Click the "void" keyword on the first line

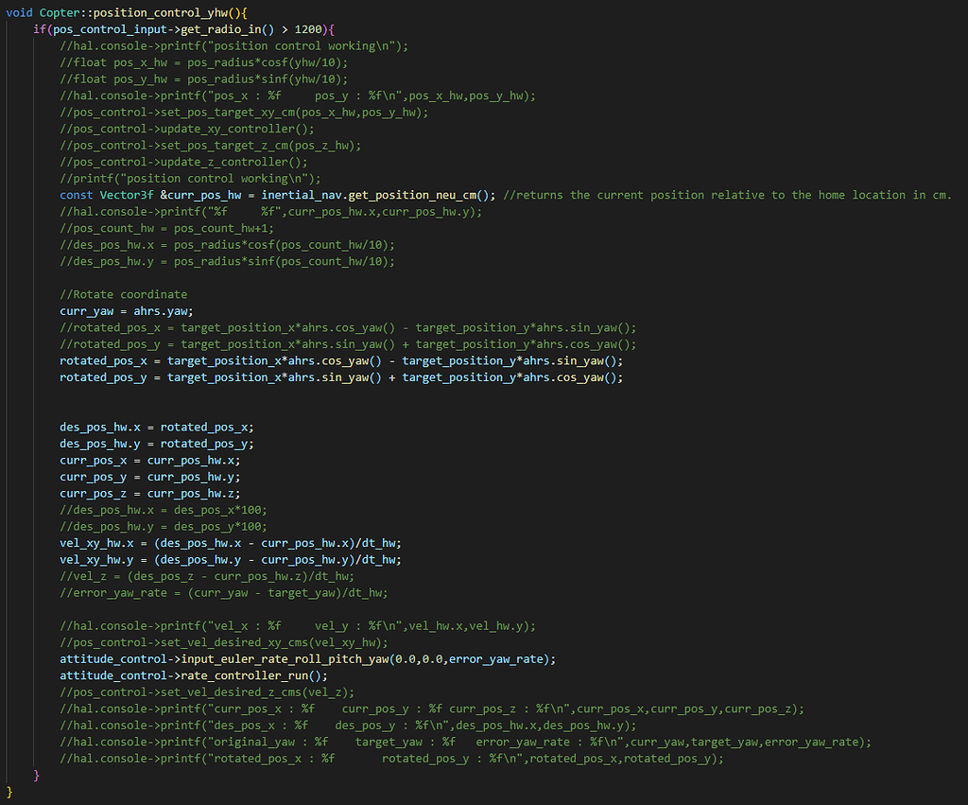[x=20, y=12]
